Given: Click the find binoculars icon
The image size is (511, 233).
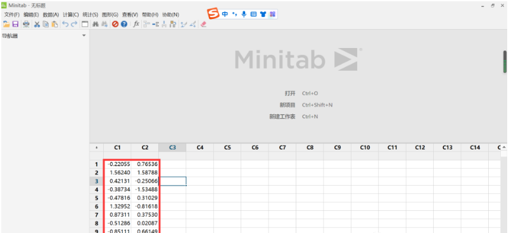Looking at the screenshot, I should point(96,24).
